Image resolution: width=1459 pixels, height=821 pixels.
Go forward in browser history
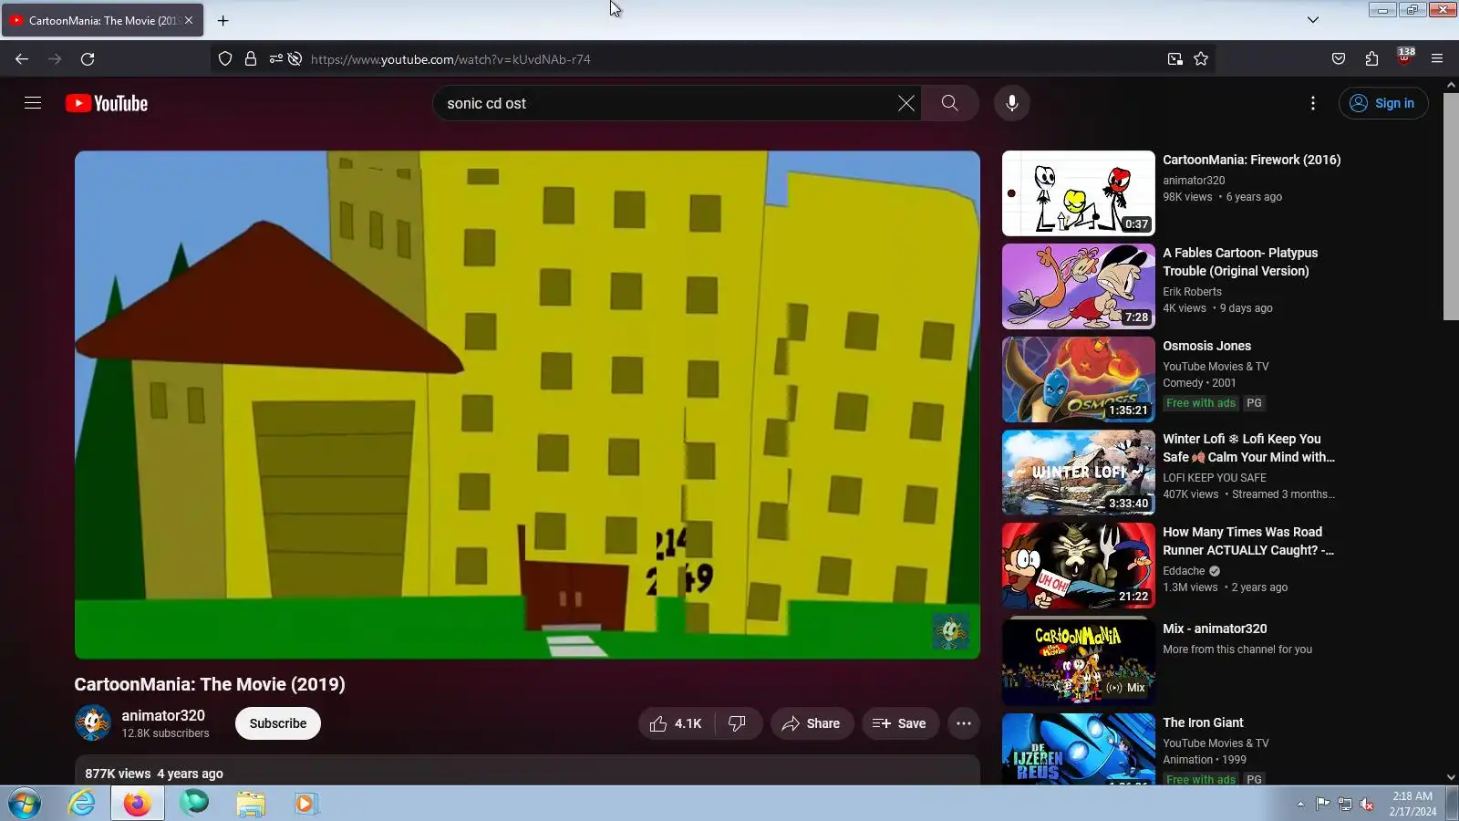[x=55, y=59]
